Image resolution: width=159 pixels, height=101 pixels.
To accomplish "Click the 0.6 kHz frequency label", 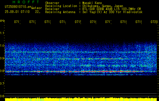I will [x=2, y=96].
